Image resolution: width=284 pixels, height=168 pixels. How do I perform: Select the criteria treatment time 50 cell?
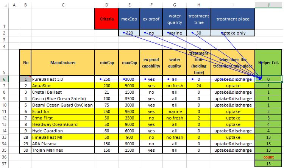pyautogui.click(x=199, y=33)
